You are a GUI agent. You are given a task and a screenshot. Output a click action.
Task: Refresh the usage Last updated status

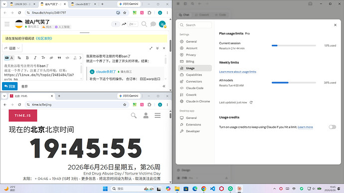click(x=251, y=102)
